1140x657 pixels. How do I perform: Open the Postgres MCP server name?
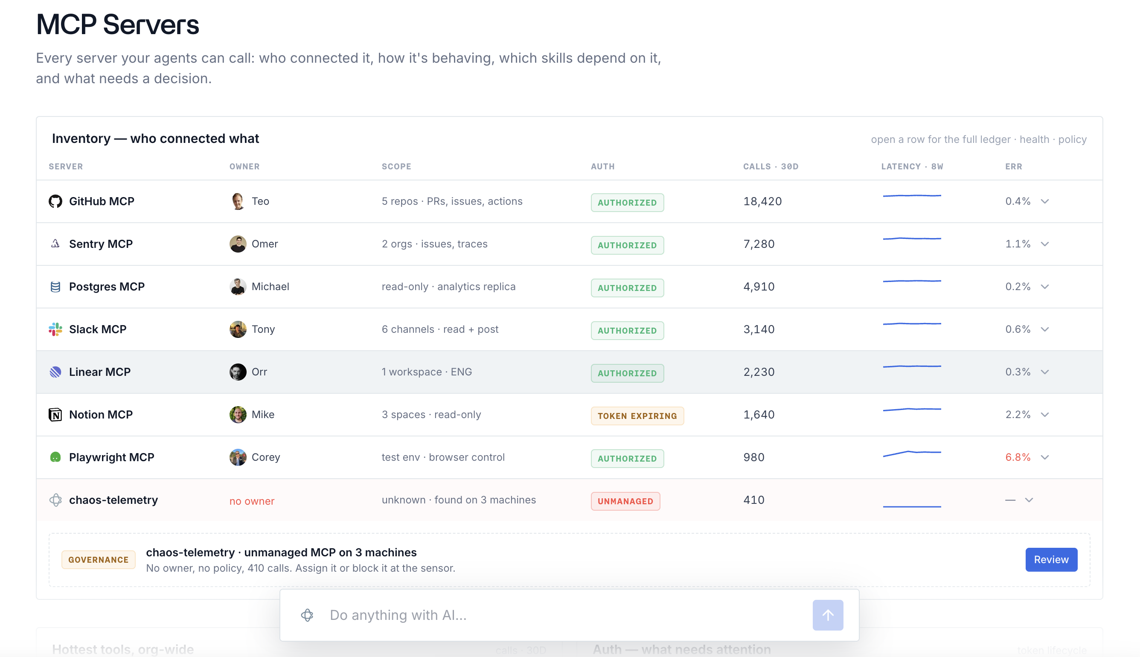coord(107,287)
